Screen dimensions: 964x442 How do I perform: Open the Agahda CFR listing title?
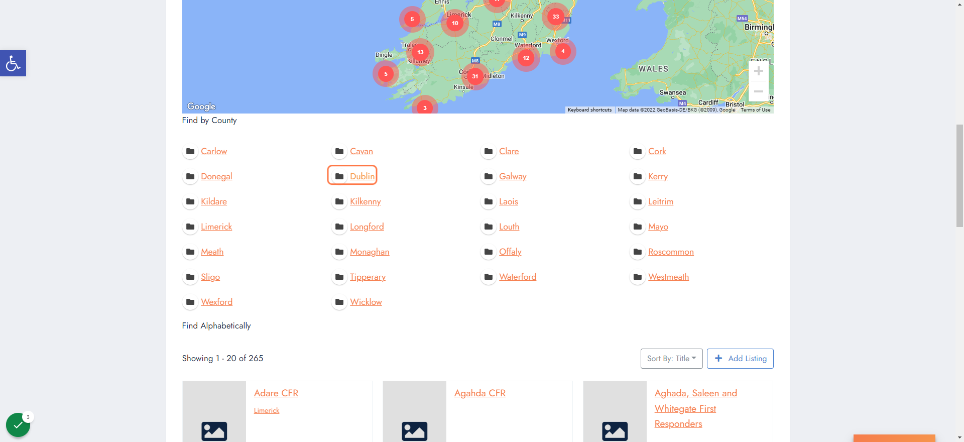pyautogui.click(x=480, y=393)
